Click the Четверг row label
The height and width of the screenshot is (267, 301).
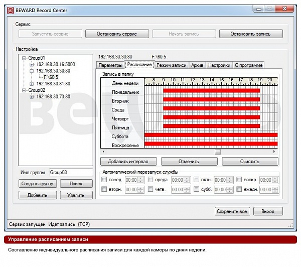[x=120, y=119]
